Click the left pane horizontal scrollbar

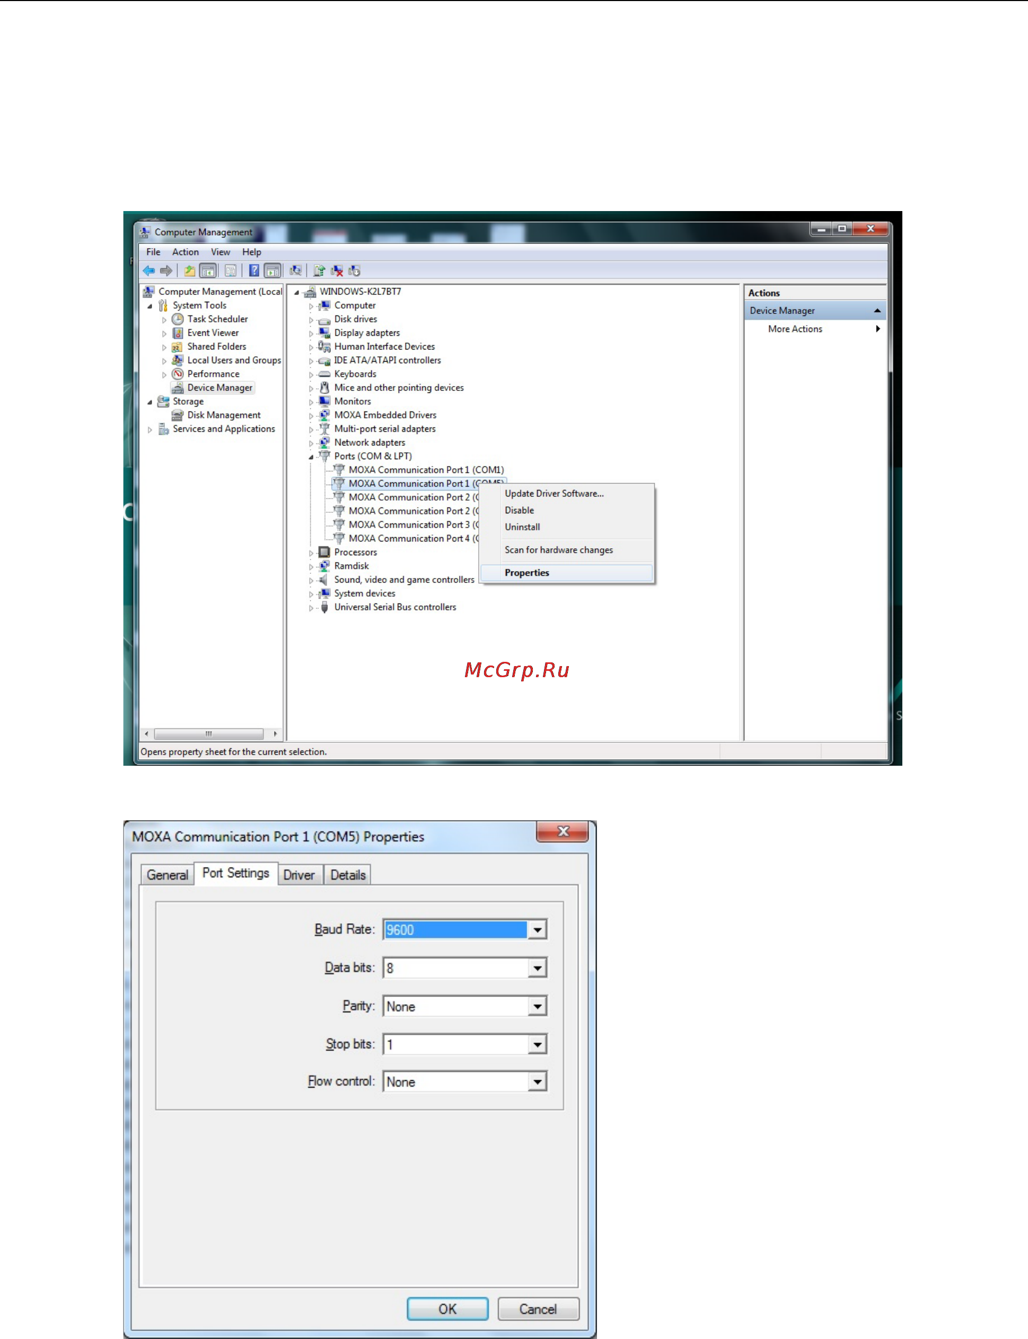point(209,734)
